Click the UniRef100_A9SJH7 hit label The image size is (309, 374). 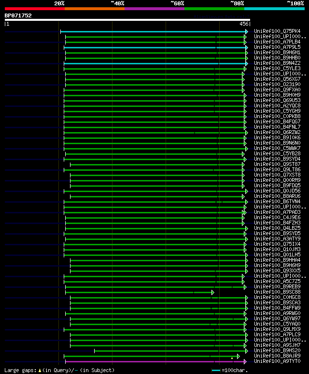click(x=277, y=345)
